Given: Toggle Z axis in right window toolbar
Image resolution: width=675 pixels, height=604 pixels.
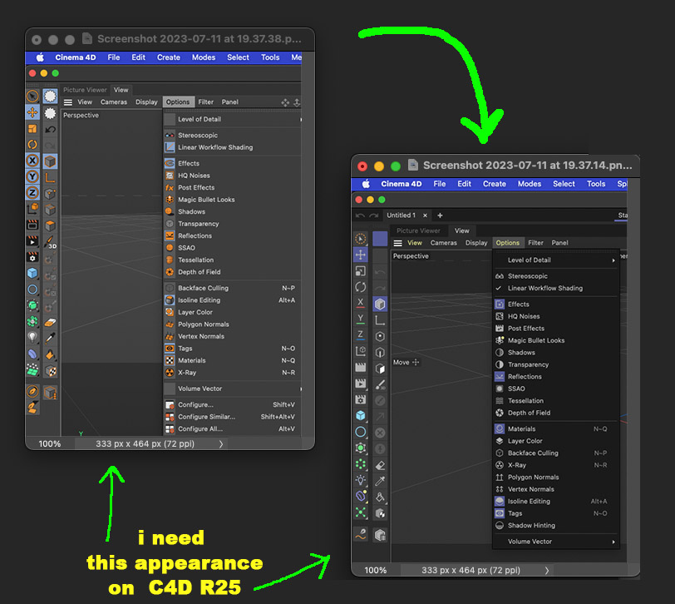Looking at the screenshot, I should [x=360, y=334].
